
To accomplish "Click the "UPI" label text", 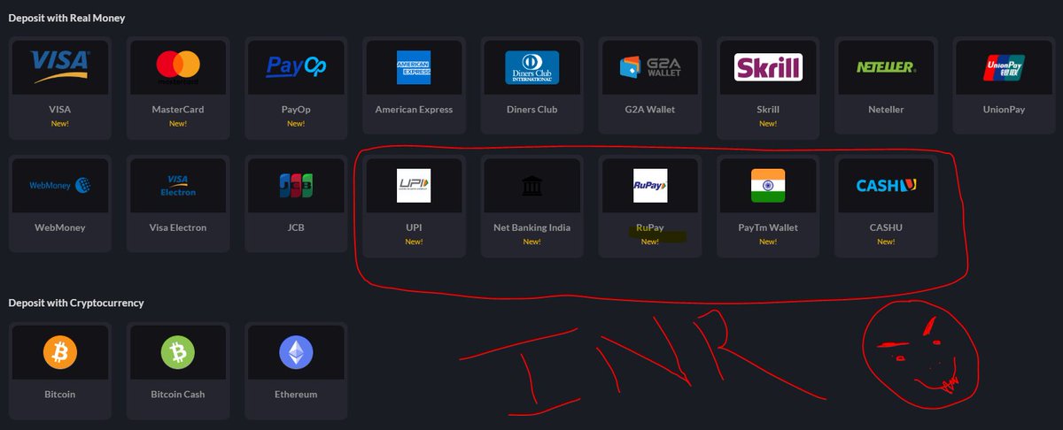I will click(x=414, y=227).
